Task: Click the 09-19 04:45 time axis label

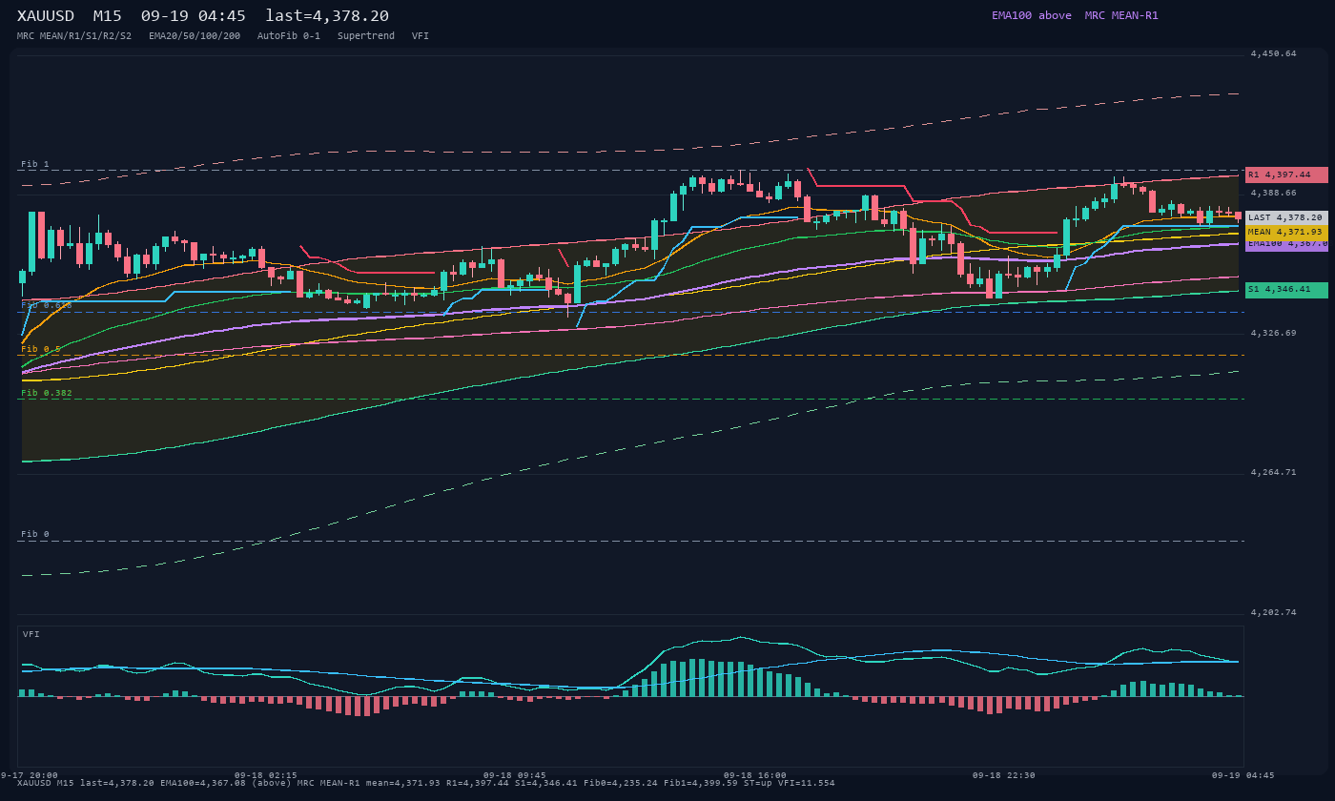Action: [1243, 775]
